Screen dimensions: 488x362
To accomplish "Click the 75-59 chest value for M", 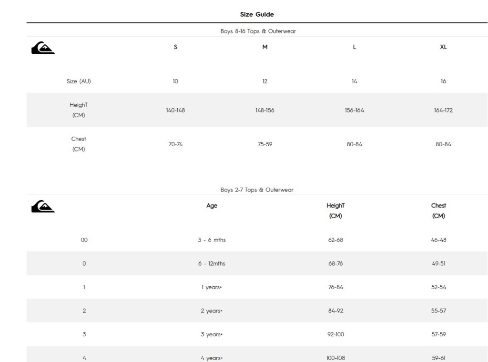I will 265,144.
